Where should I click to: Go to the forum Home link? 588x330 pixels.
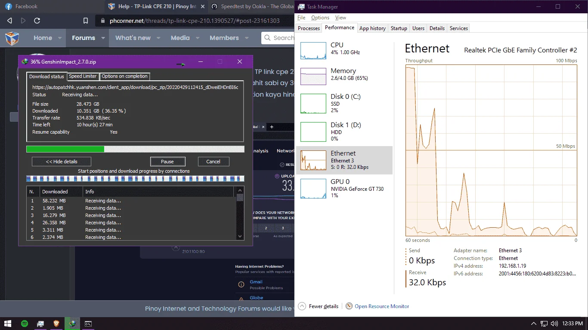tap(43, 38)
